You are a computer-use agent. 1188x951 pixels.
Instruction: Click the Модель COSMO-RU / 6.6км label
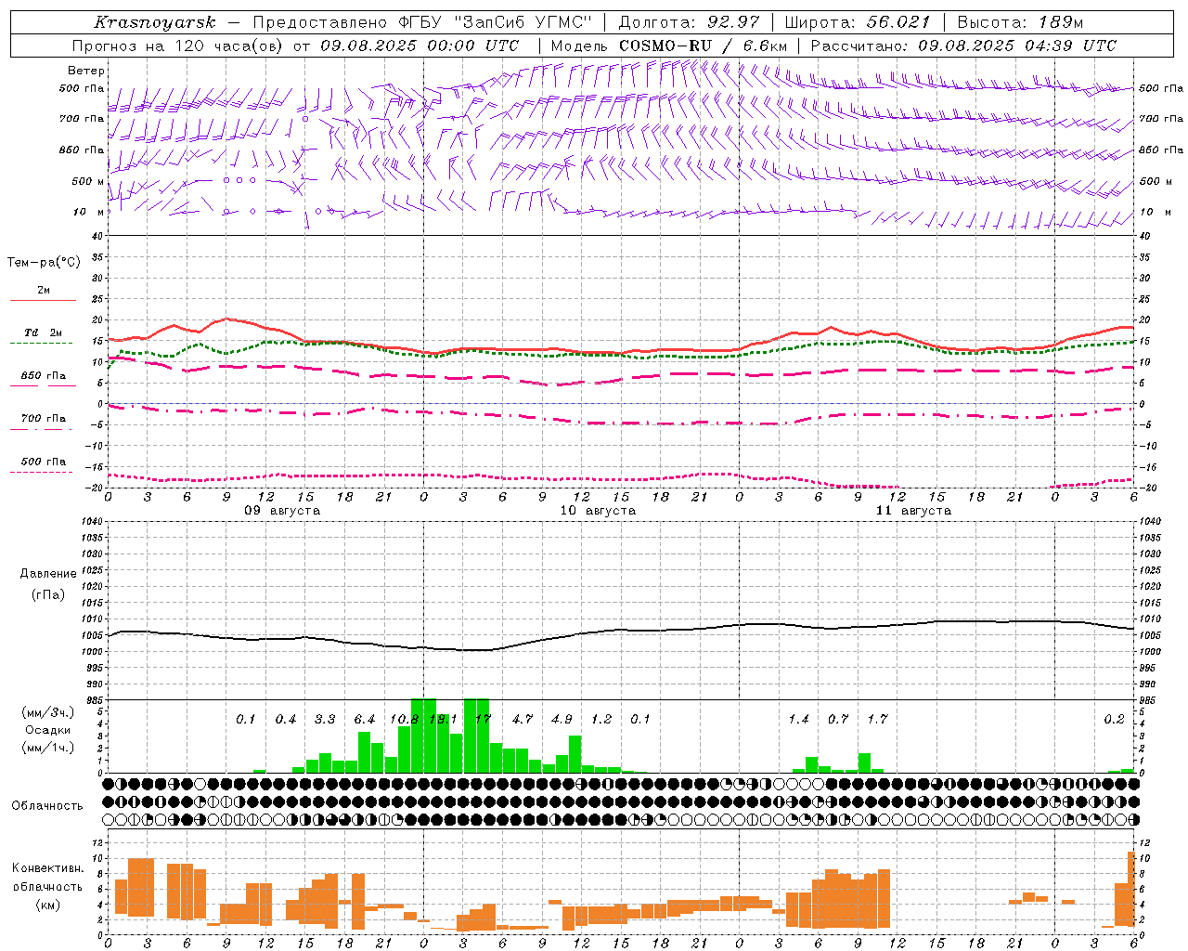669,46
